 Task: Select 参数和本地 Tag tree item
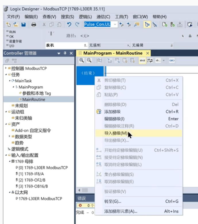pyautogui.click(x=36, y=93)
